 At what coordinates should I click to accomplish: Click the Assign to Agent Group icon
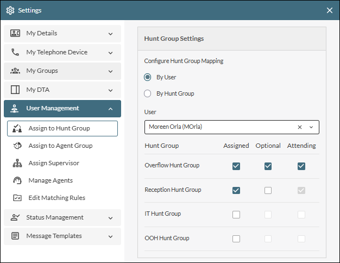(x=17, y=146)
